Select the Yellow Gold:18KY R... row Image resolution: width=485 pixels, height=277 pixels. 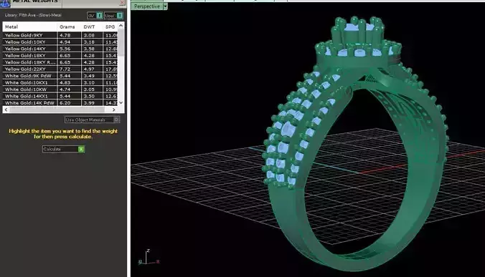60,62
